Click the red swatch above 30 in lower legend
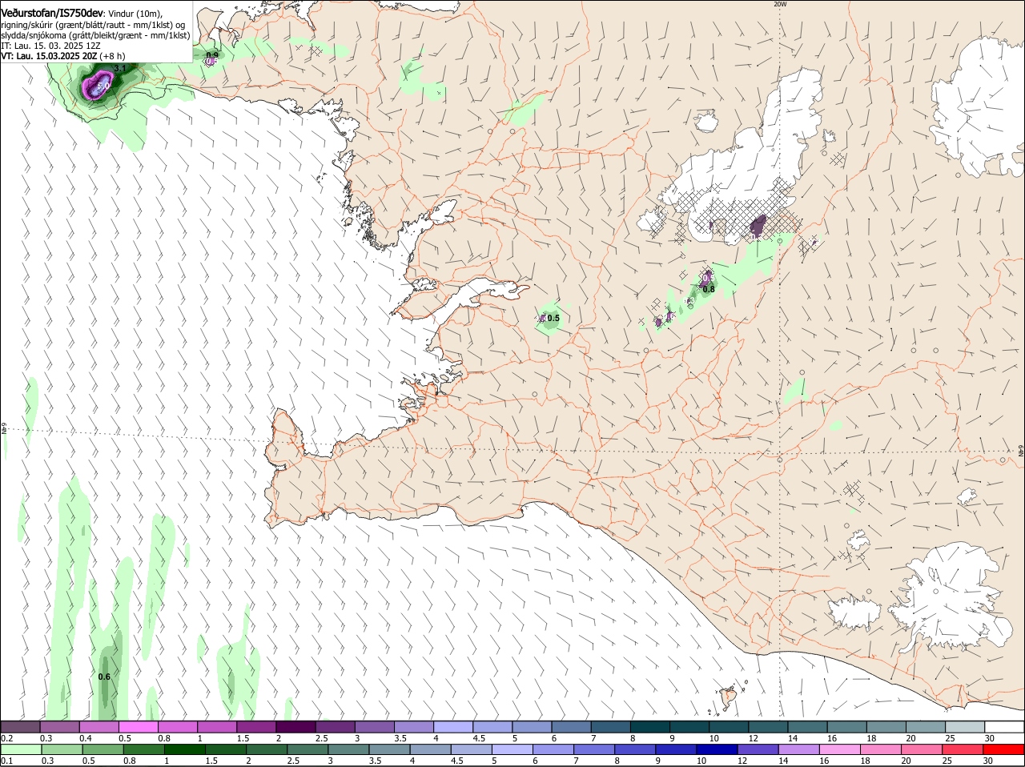The height and width of the screenshot is (767, 1025). pyautogui.click(x=1004, y=749)
